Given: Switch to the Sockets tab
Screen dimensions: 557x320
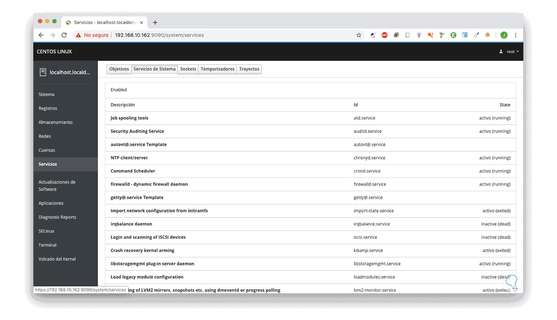Looking at the screenshot, I should pos(188,69).
